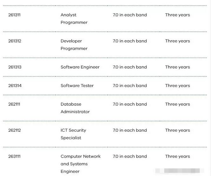Click occupation code 263111

click(14, 156)
